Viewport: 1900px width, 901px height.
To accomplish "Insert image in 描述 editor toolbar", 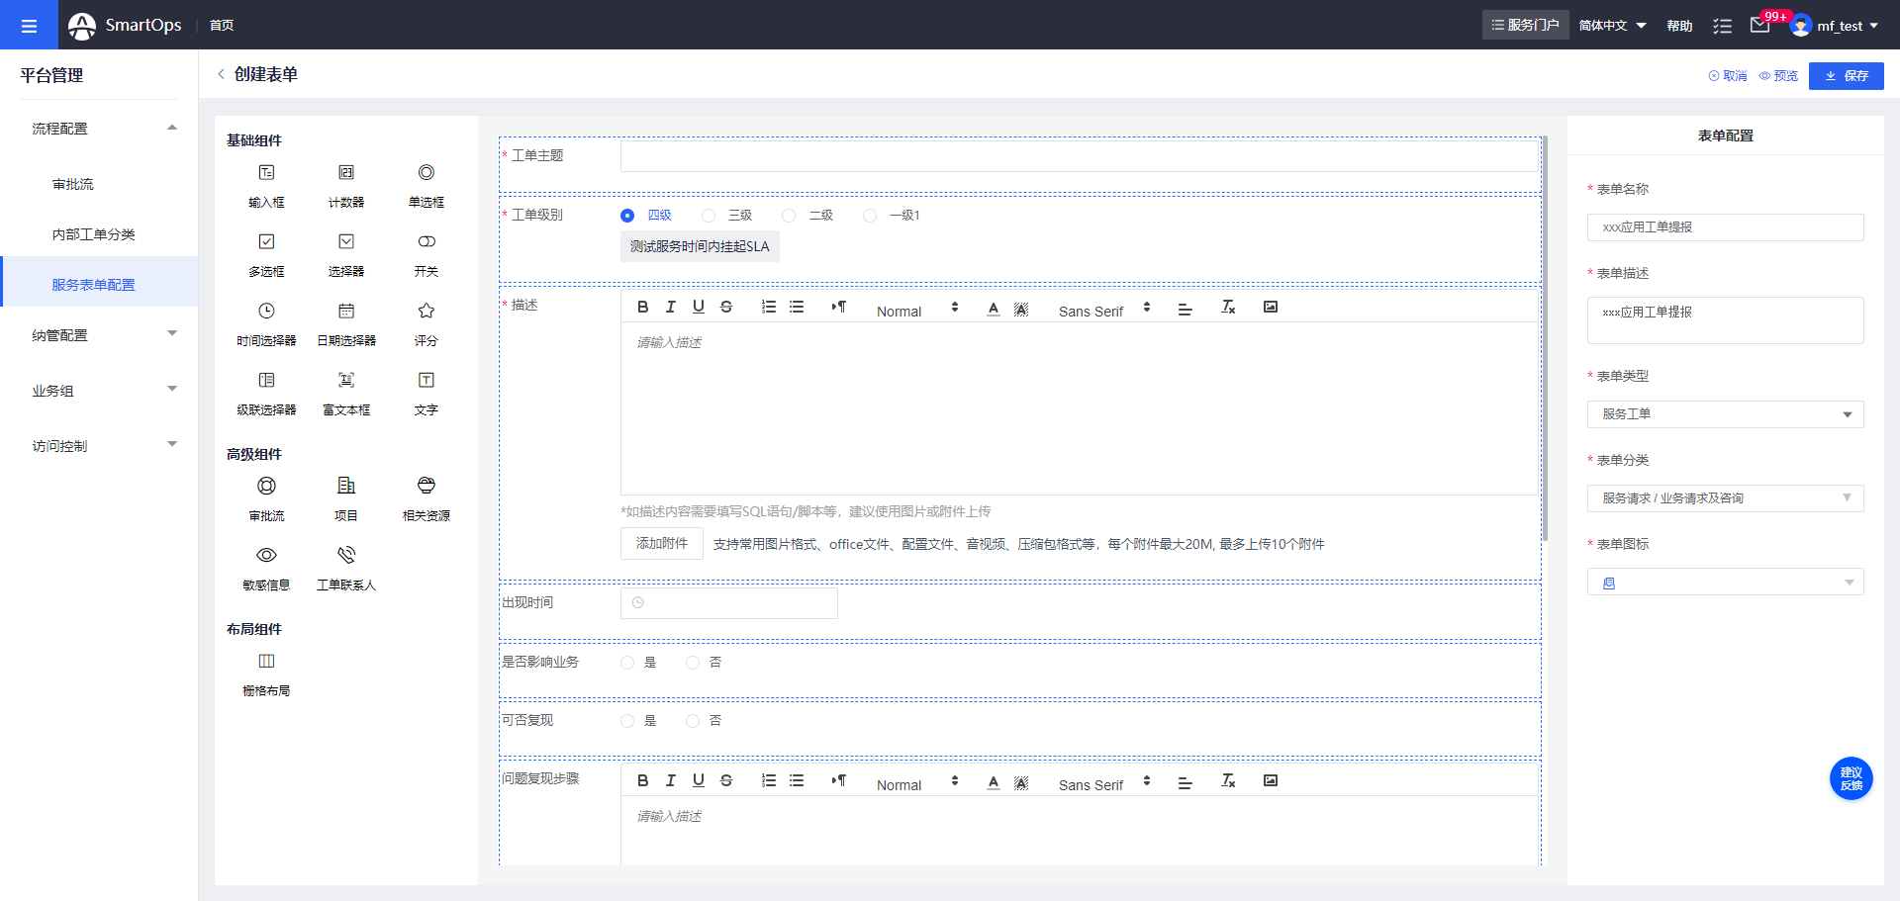I will (x=1271, y=308).
